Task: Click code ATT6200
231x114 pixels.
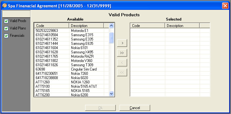Action: pos(43,95)
